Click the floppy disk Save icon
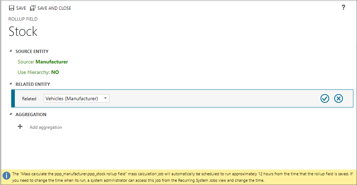This screenshot has height=185, width=357. click(x=12, y=8)
